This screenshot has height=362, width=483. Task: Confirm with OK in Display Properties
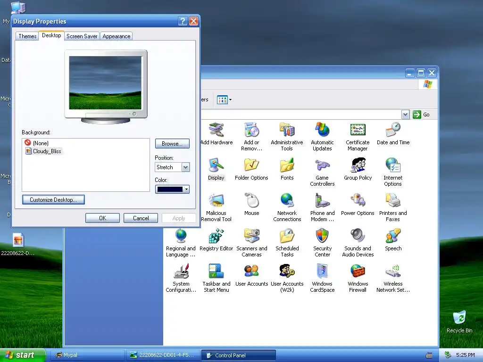point(102,218)
